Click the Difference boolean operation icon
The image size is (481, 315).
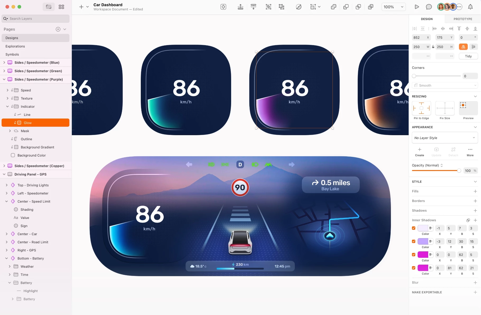tap(371, 7)
